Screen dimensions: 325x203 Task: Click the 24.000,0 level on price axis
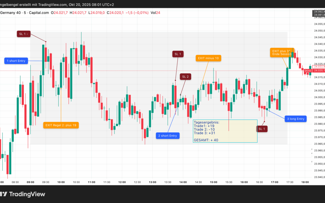(x=319, y=97)
